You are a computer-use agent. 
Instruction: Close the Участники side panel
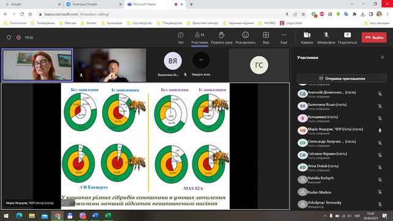(x=383, y=58)
